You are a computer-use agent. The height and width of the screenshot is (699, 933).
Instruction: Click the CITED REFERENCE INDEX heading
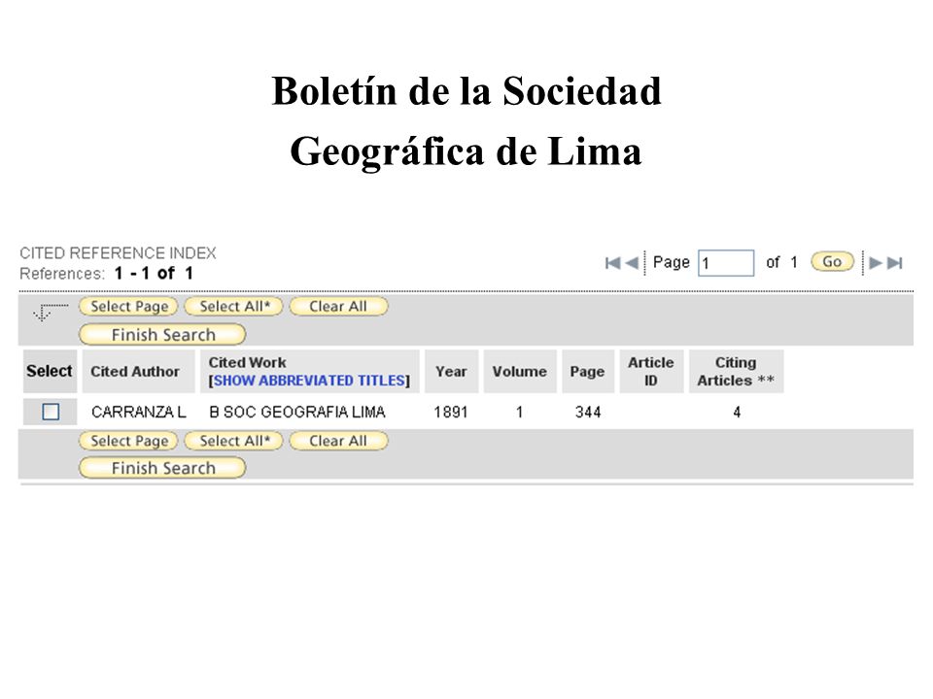118,253
